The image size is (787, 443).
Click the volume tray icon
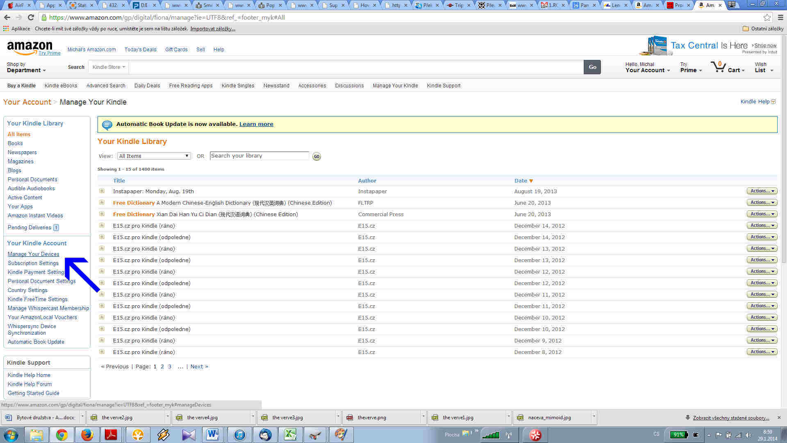[x=748, y=435]
